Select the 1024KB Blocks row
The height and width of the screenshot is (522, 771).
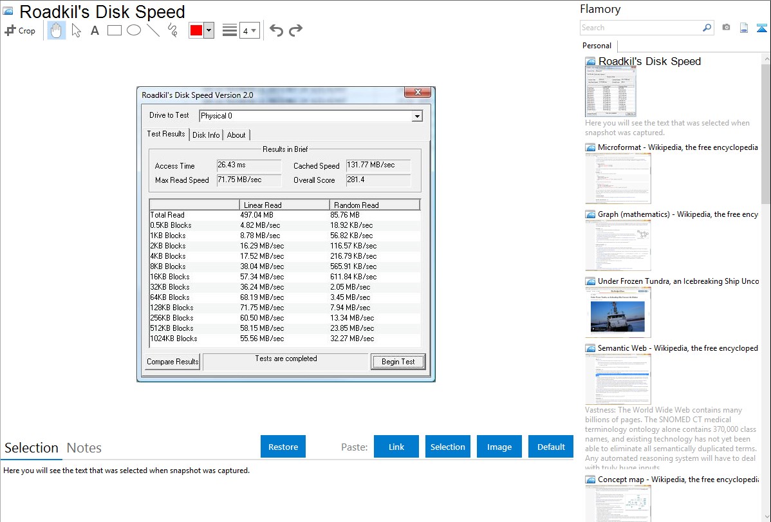[284, 339]
